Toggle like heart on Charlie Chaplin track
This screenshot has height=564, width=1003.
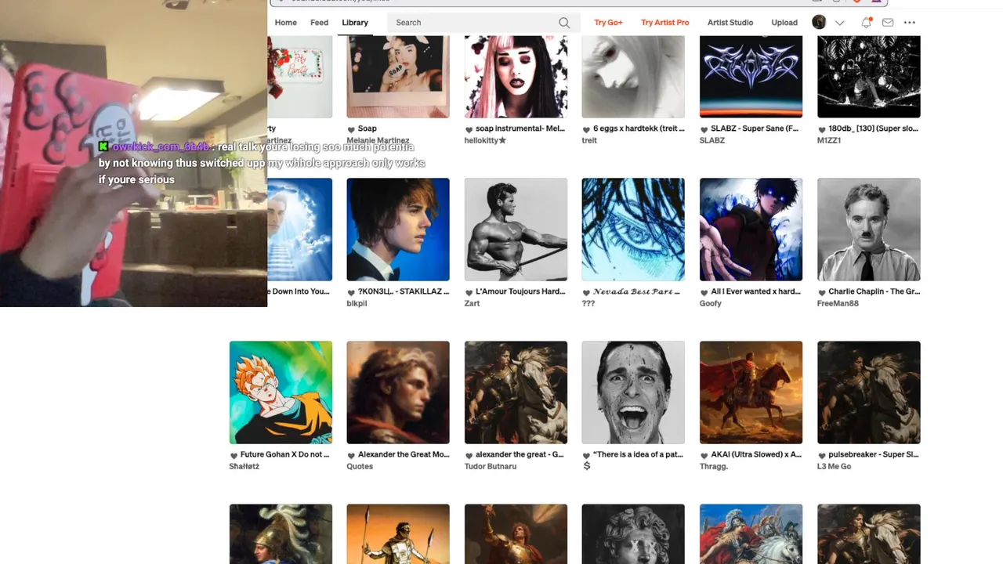(821, 292)
